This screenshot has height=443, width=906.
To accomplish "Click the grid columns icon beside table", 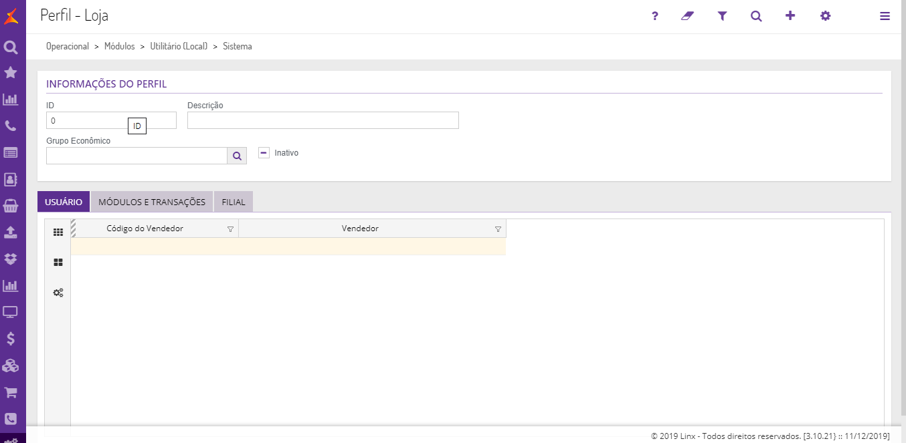I will (x=58, y=233).
